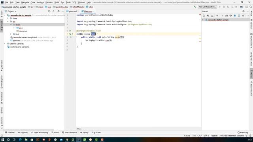Open the Zeppelin tool window
The image size is (253, 142).
[23, 133]
